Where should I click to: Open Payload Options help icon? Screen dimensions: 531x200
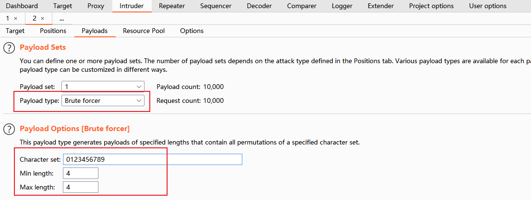coord(9,129)
